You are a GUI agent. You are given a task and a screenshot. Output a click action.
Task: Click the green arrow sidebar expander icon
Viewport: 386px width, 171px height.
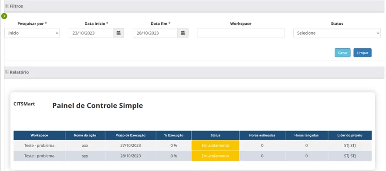pos(4,16)
